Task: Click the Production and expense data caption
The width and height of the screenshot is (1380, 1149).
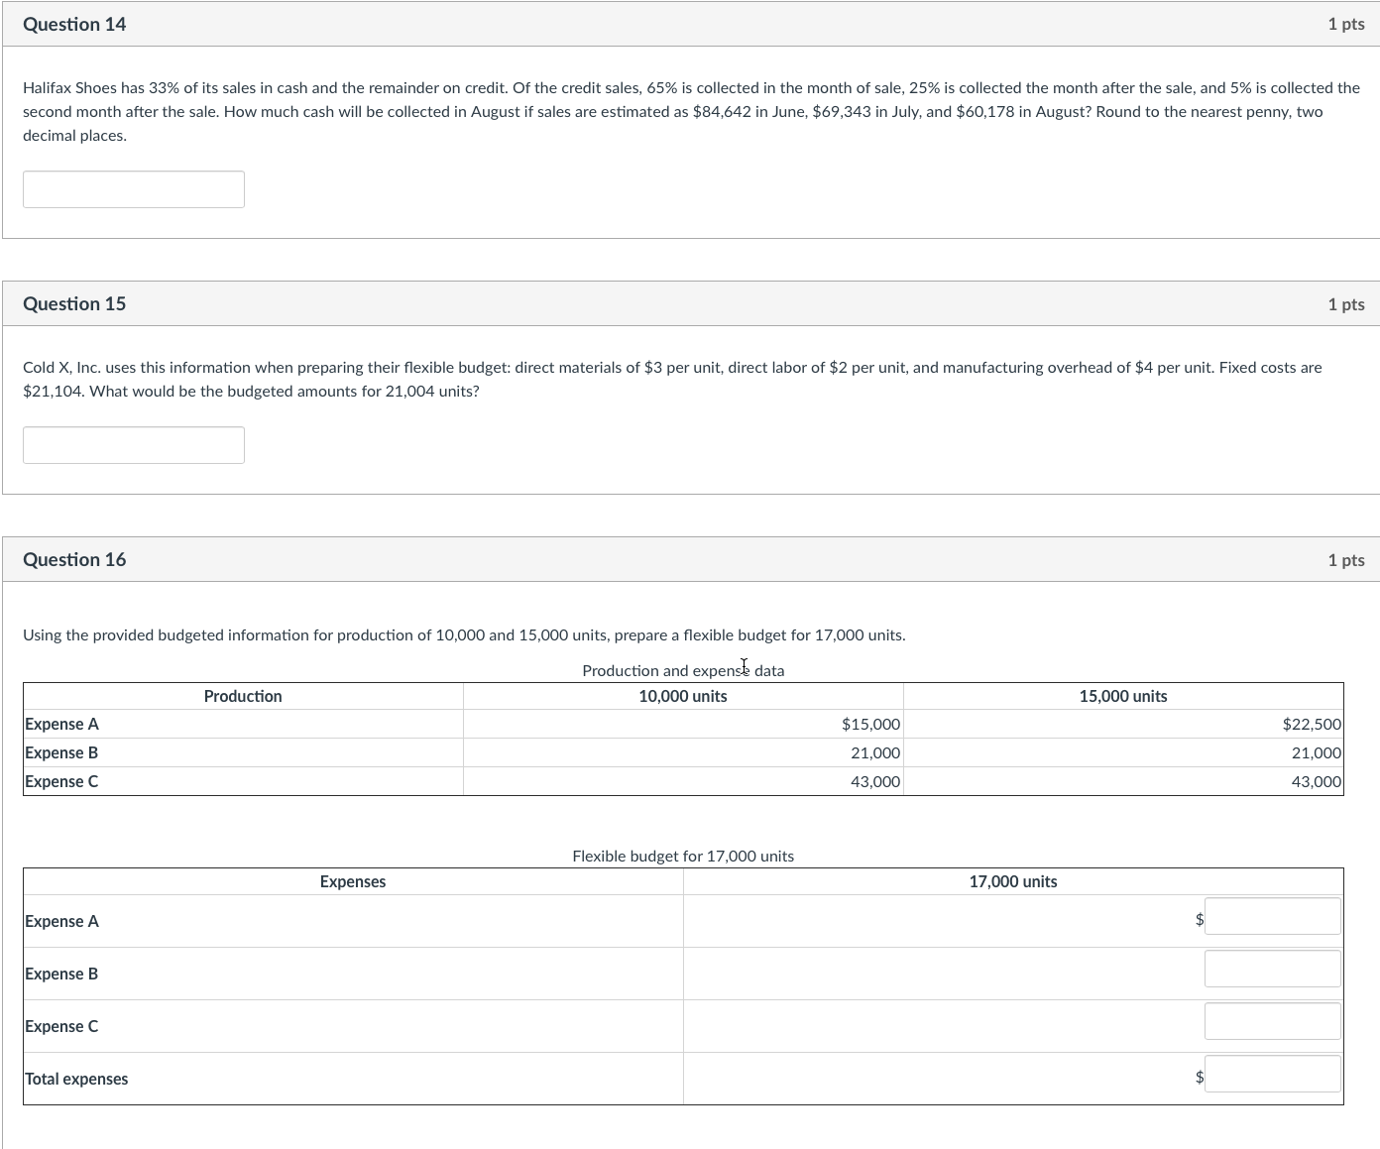Action: coord(682,671)
